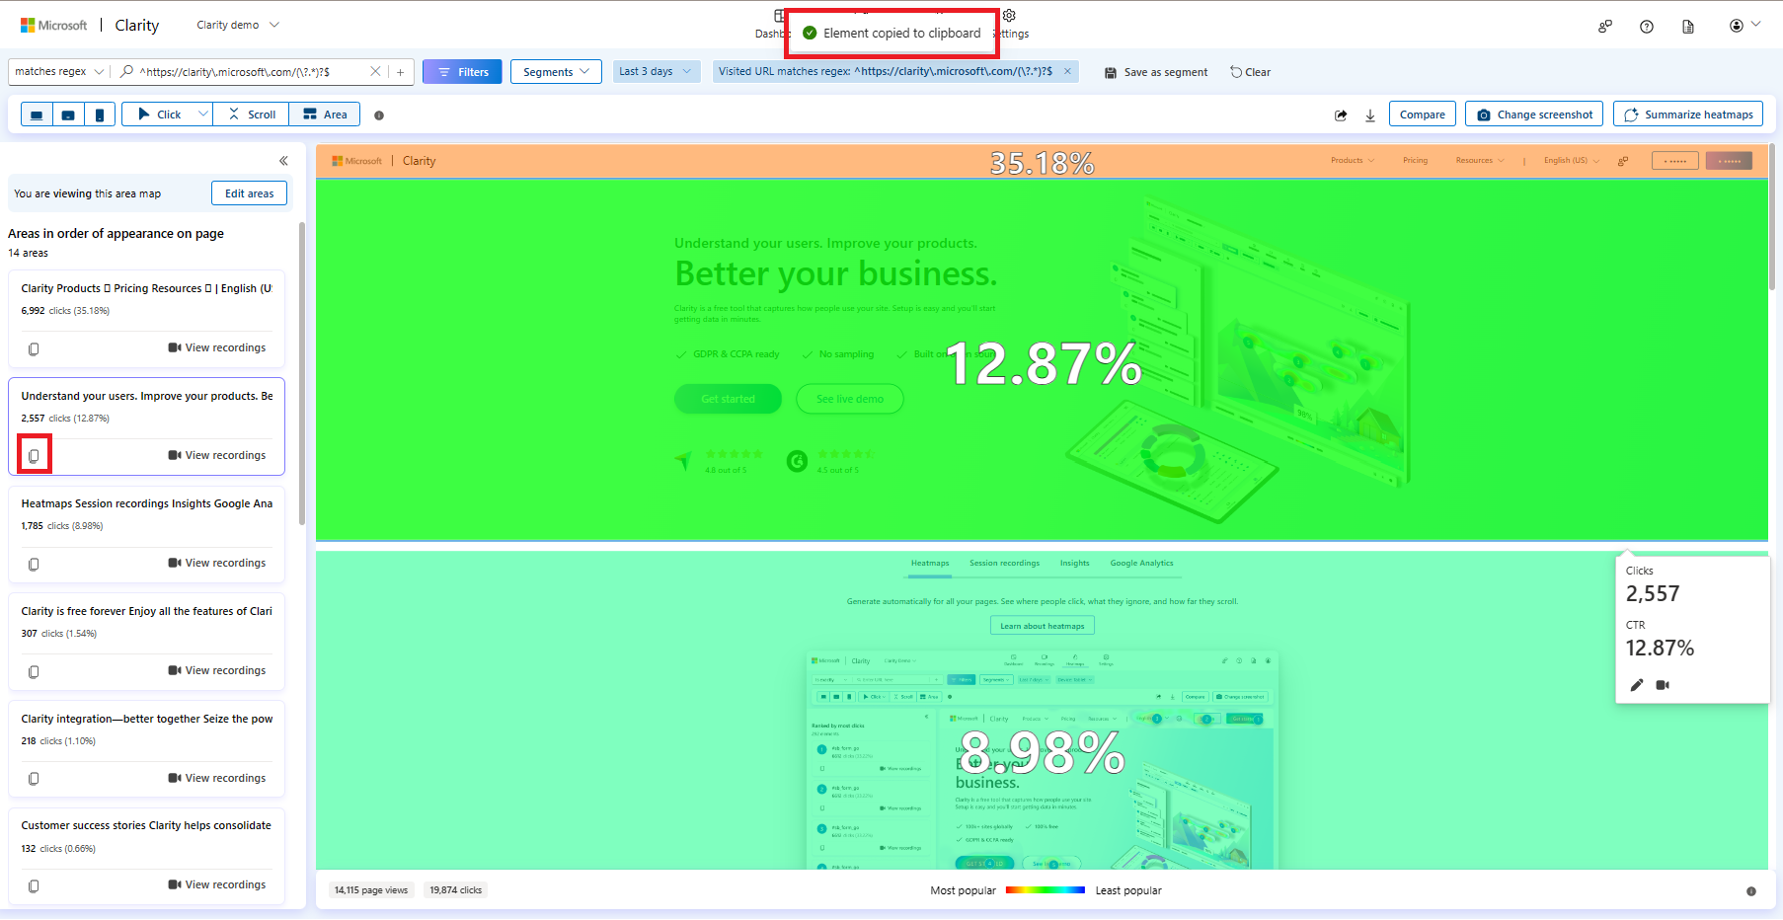Switch to Scroll heatmap

coord(252,115)
